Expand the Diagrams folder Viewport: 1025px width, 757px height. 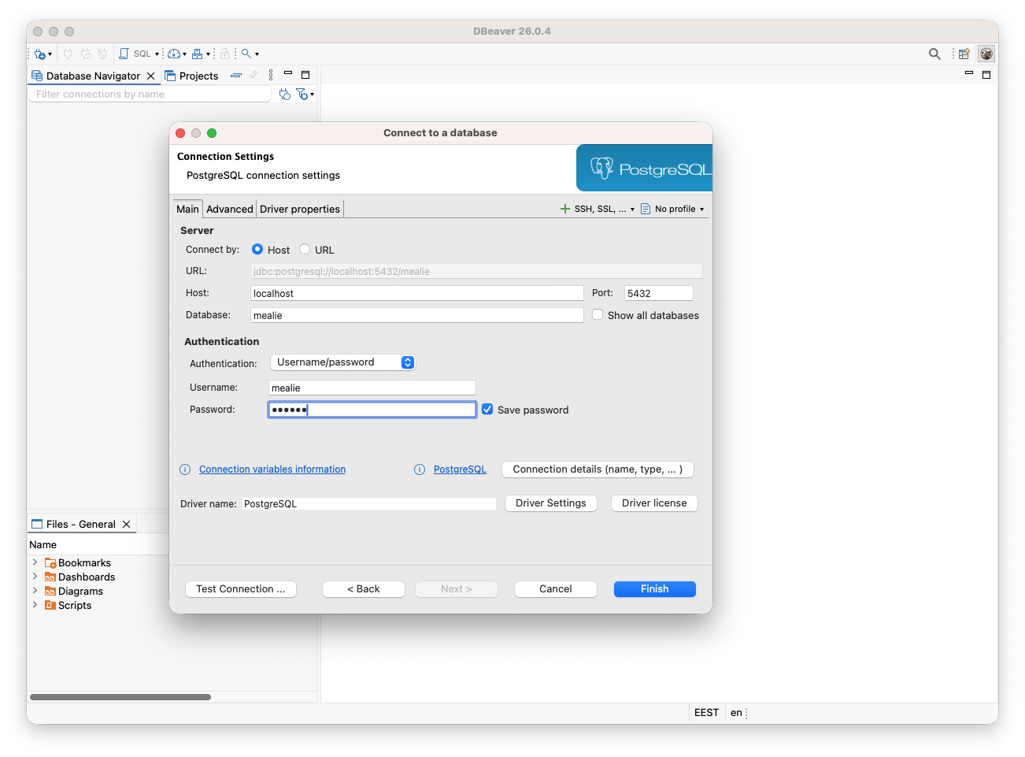tap(35, 591)
